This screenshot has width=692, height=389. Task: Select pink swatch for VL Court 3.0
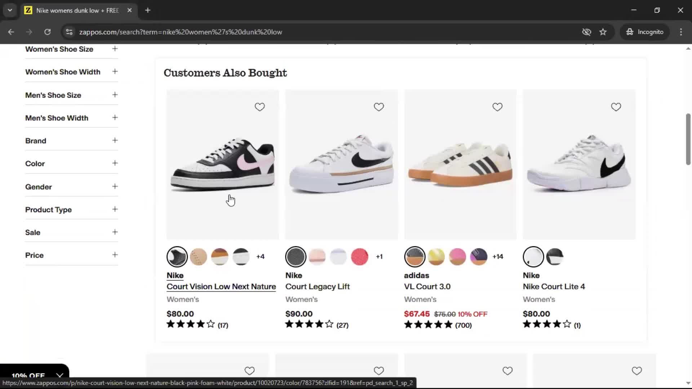point(457,257)
